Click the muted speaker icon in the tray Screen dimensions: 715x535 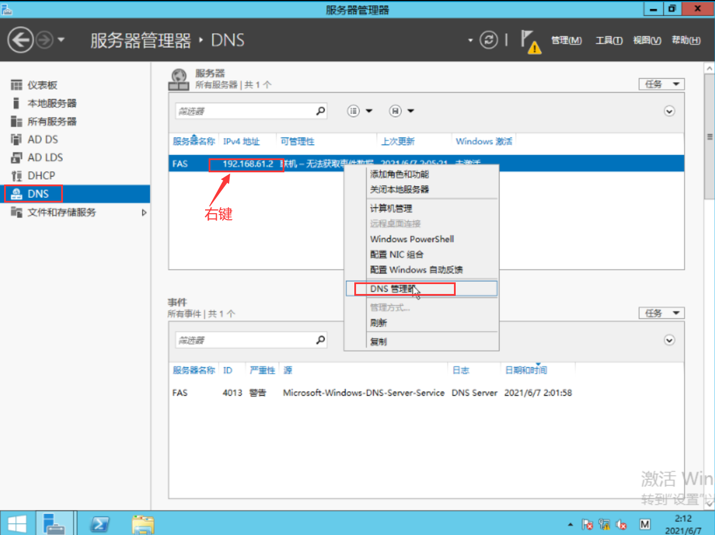(x=621, y=525)
